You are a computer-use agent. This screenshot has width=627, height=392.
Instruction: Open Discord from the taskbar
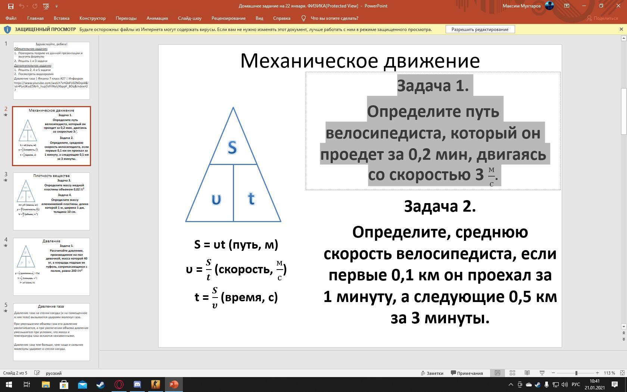point(137,385)
